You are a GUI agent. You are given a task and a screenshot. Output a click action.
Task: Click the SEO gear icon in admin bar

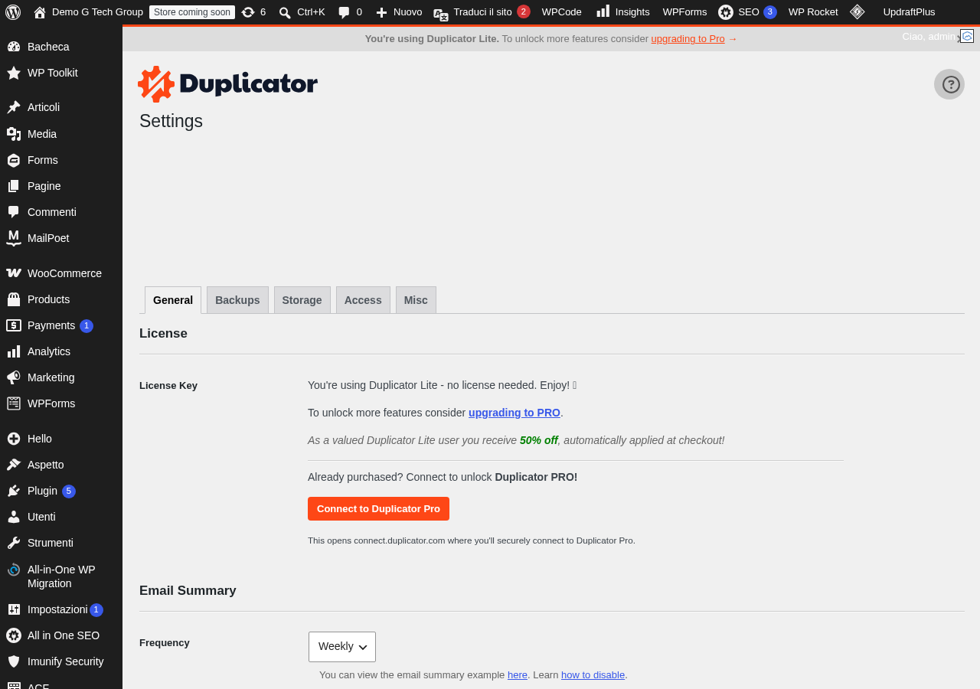[x=726, y=12]
